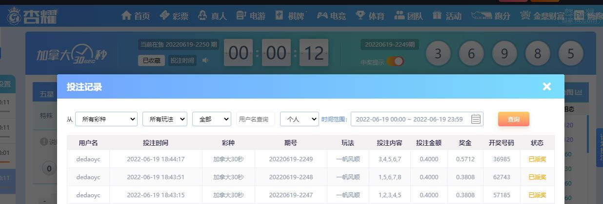Click the 已收藏 favorite button
The image size is (603, 204).
pos(151,61)
